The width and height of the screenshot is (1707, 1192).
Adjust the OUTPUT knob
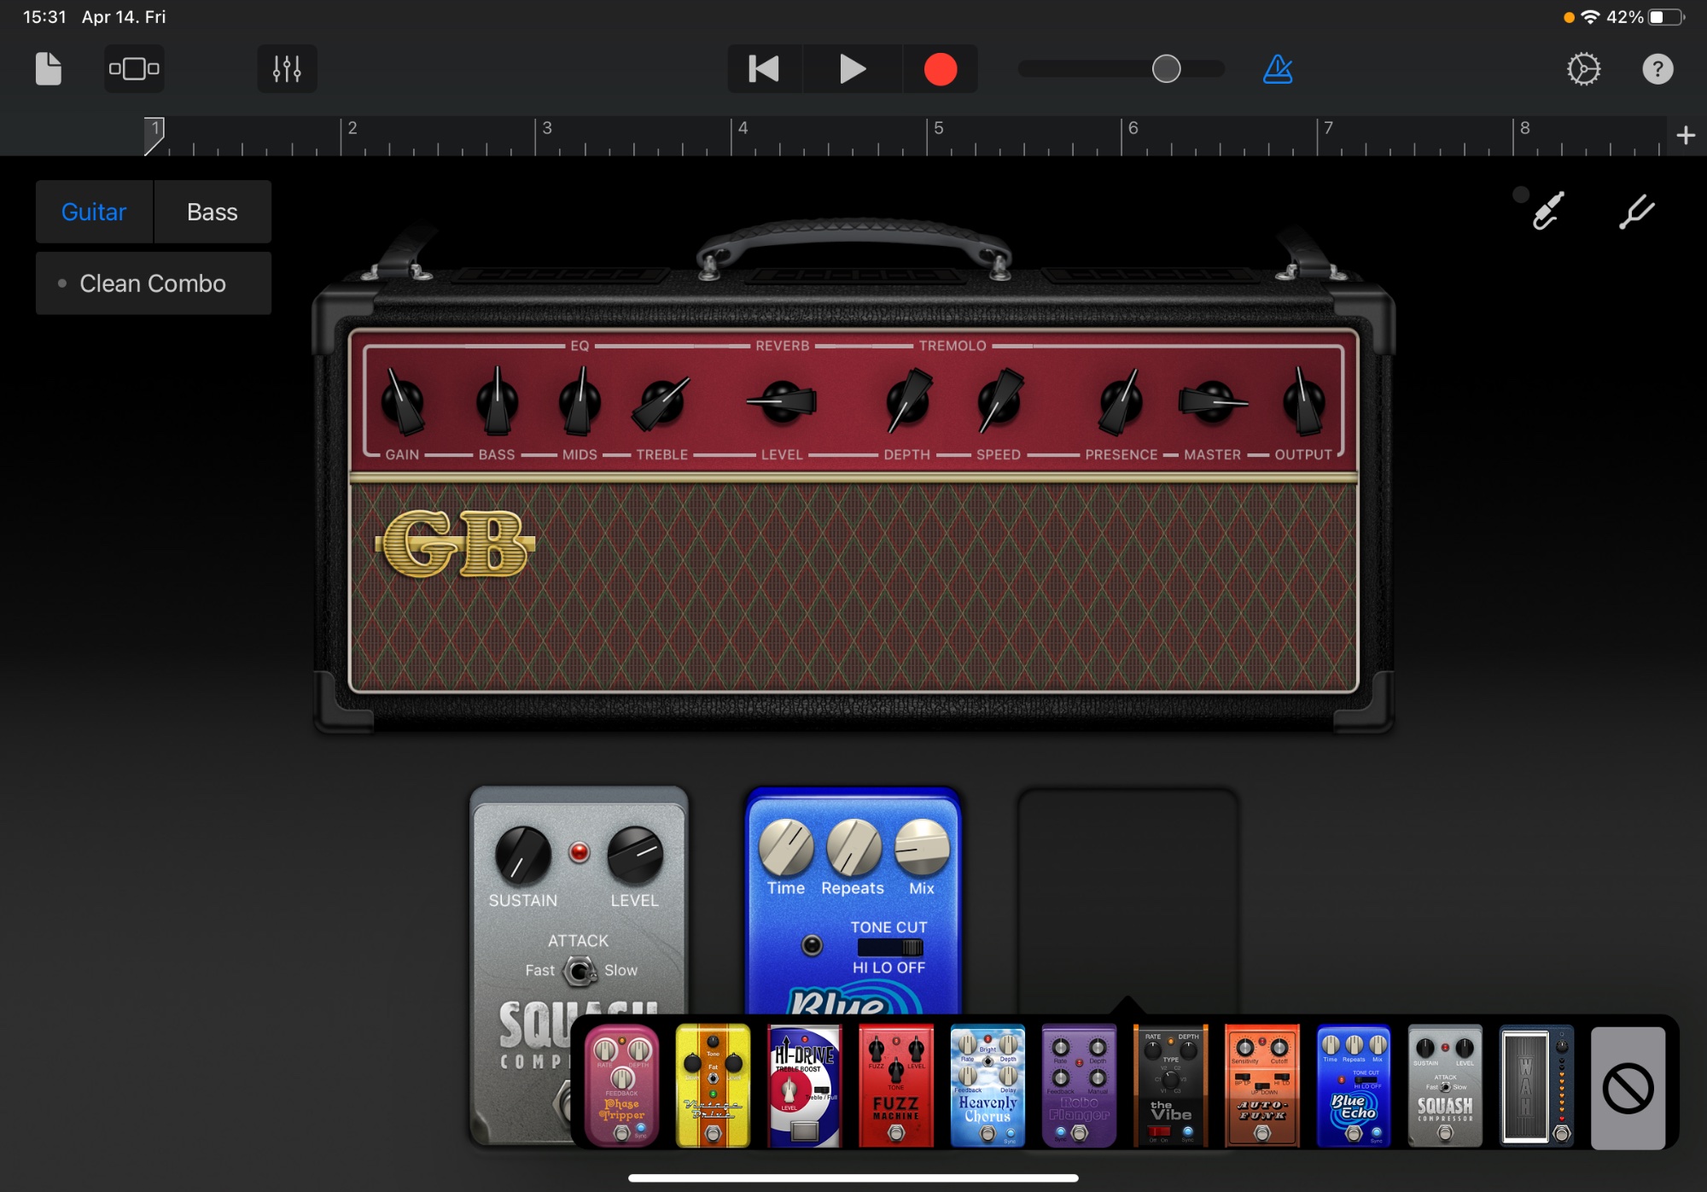click(x=1303, y=401)
